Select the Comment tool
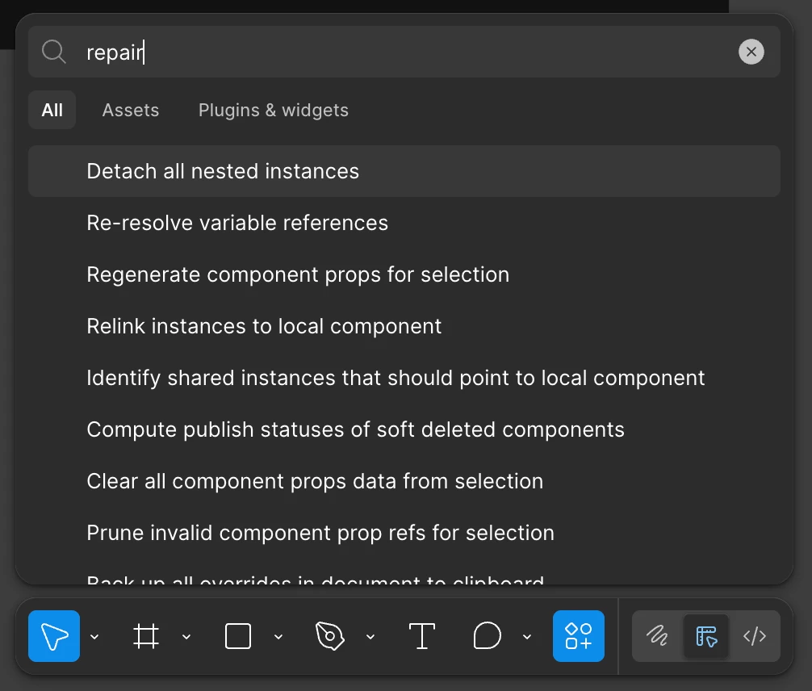 [x=487, y=636]
